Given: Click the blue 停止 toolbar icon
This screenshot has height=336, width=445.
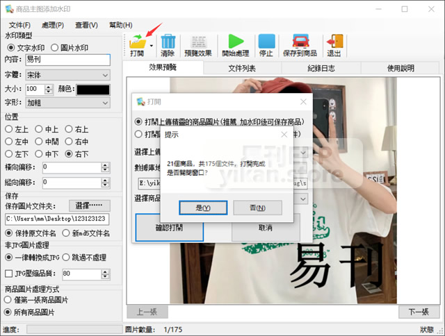Looking at the screenshot, I should coord(266,42).
